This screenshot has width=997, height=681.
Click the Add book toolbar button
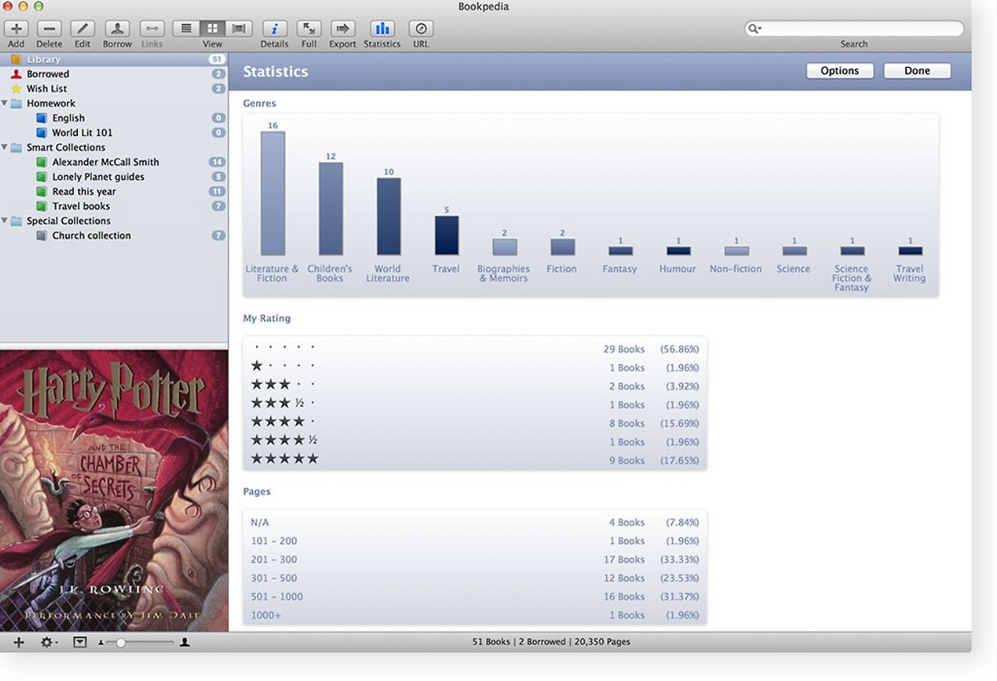pyautogui.click(x=16, y=29)
